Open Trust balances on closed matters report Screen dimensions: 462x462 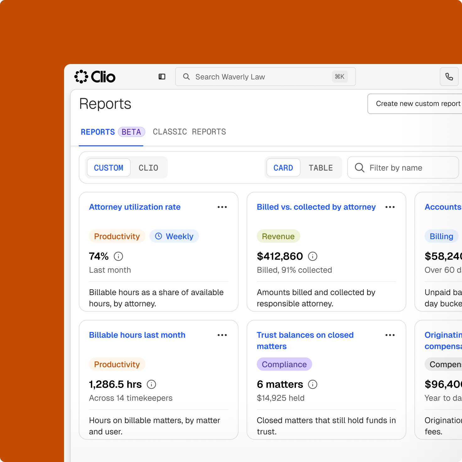click(x=305, y=341)
